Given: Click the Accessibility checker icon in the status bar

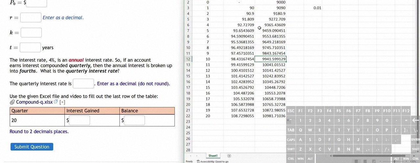Looking at the screenshot, I should [x=198, y=161].
